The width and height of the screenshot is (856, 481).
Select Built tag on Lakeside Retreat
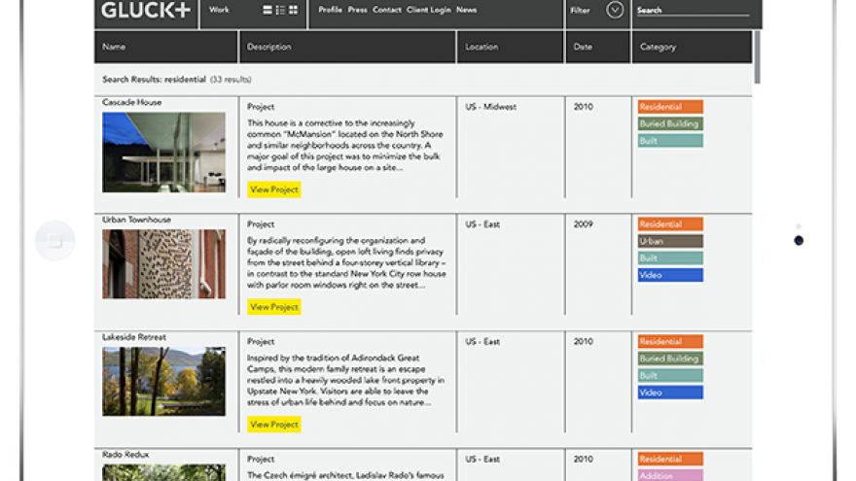pos(670,375)
